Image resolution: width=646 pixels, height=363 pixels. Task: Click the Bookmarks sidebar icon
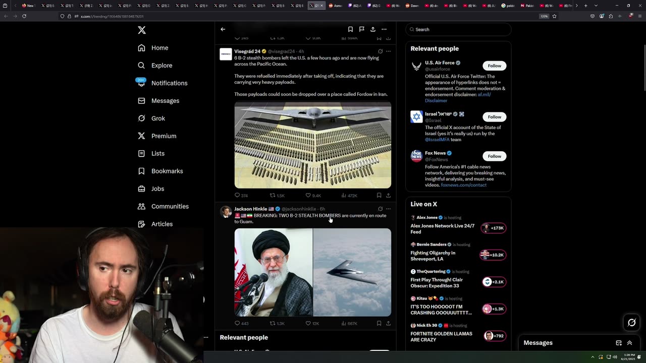point(141,171)
